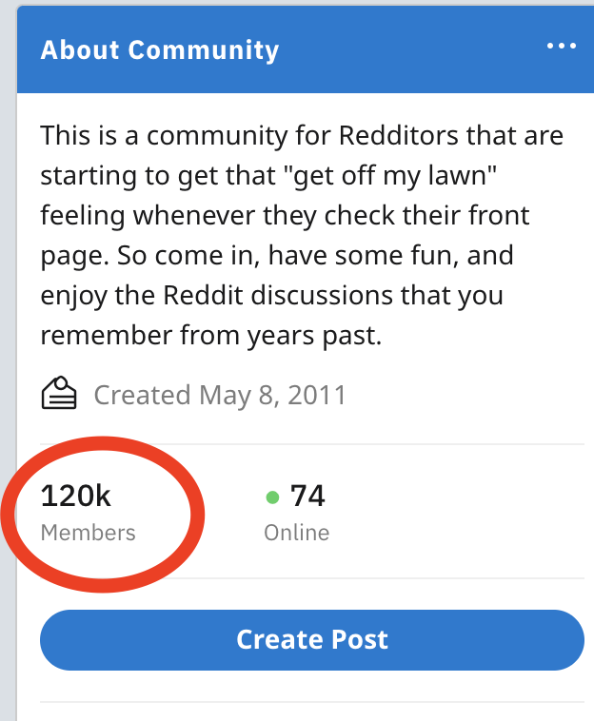The height and width of the screenshot is (721, 594).
Task: Click the blank area of the blue header bar
Action: [409, 49]
